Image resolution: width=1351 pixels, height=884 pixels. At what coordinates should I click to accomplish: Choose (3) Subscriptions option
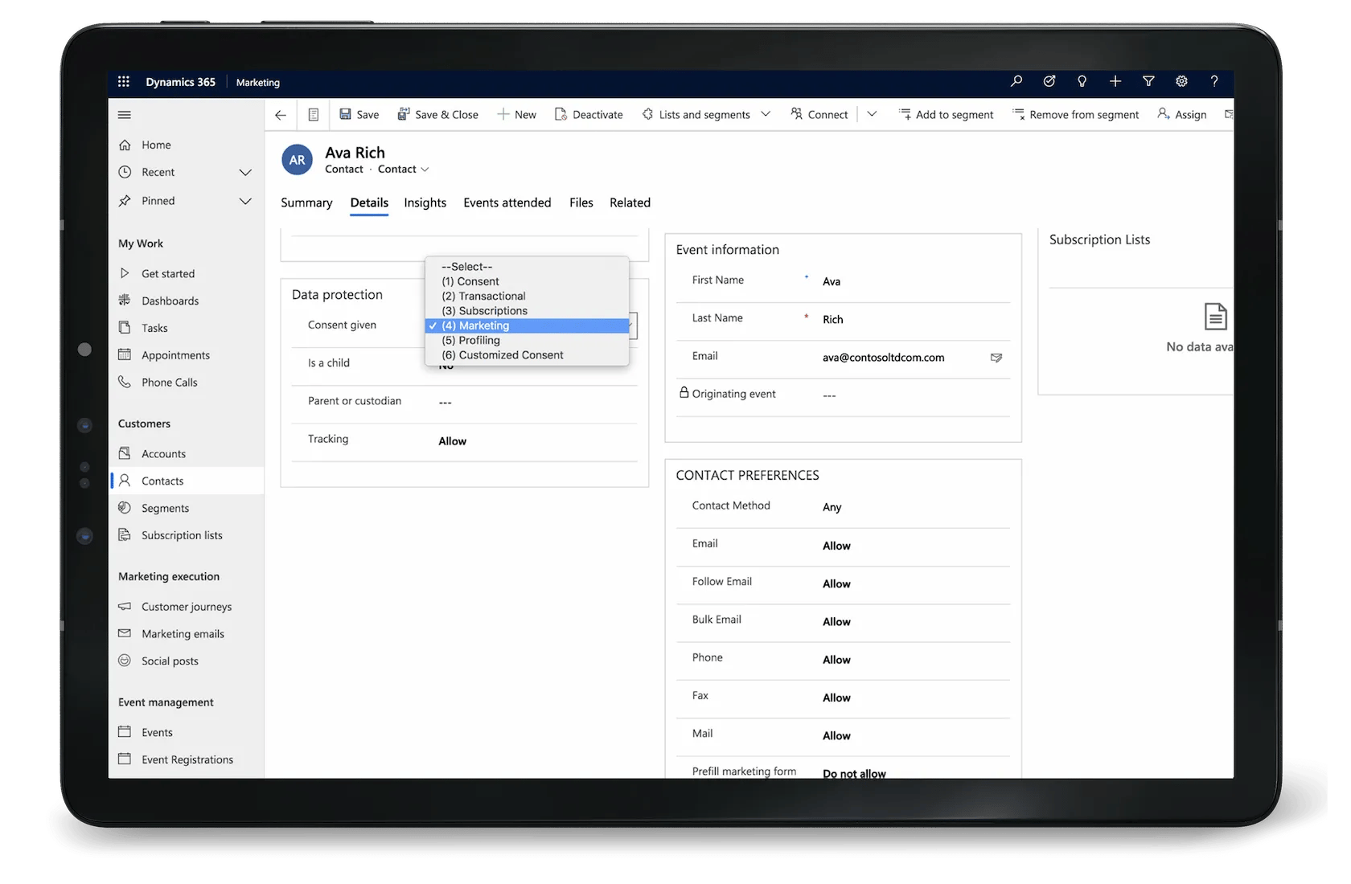point(527,311)
